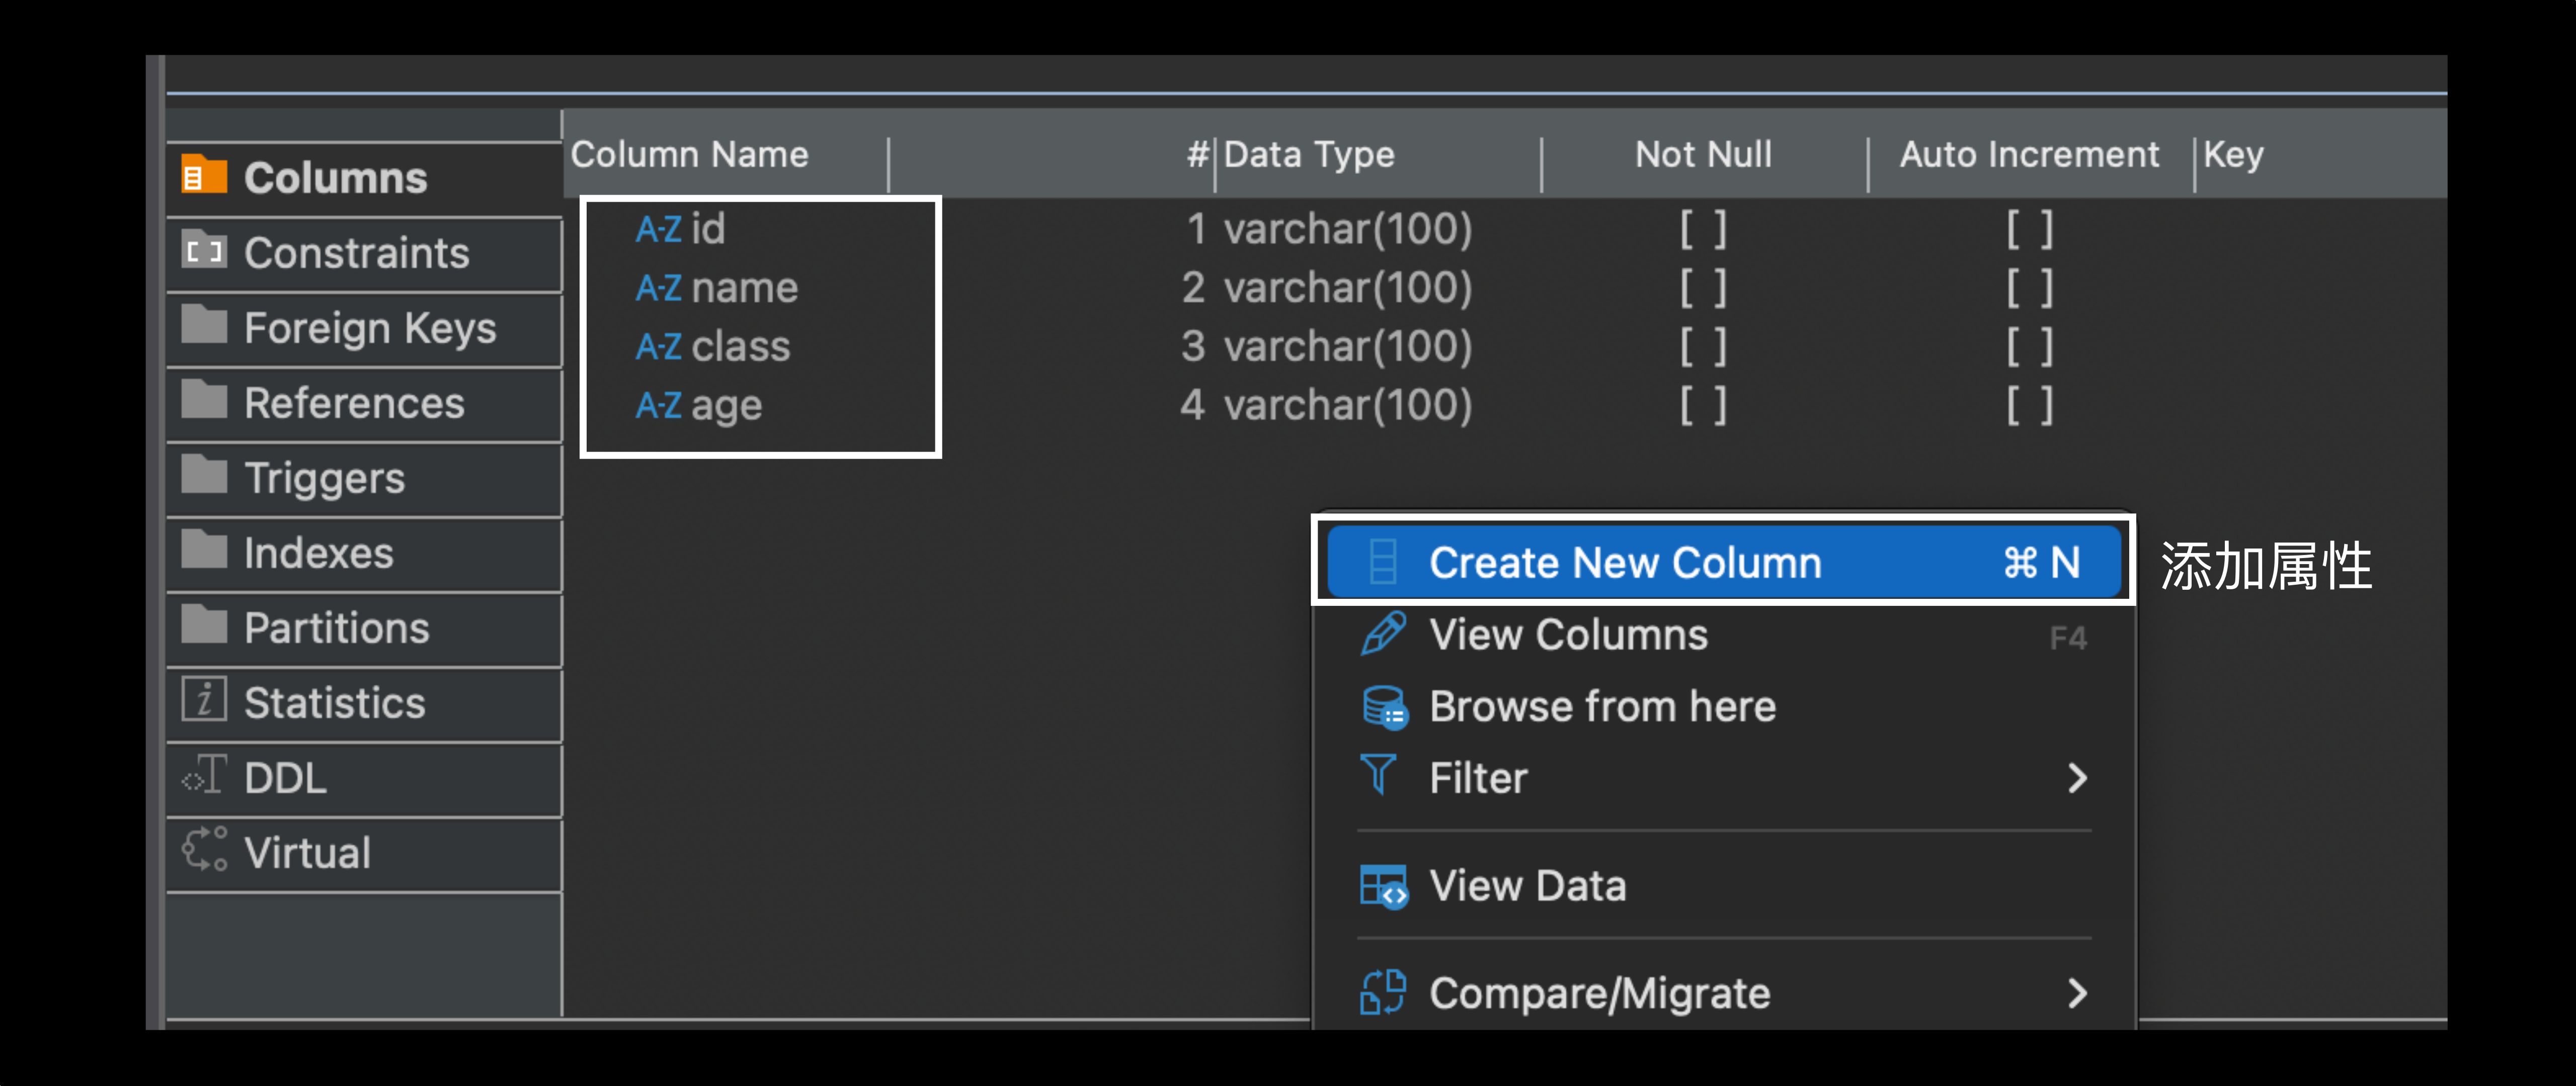
Task: Click the Filter funnel icon
Action: (1379, 775)
